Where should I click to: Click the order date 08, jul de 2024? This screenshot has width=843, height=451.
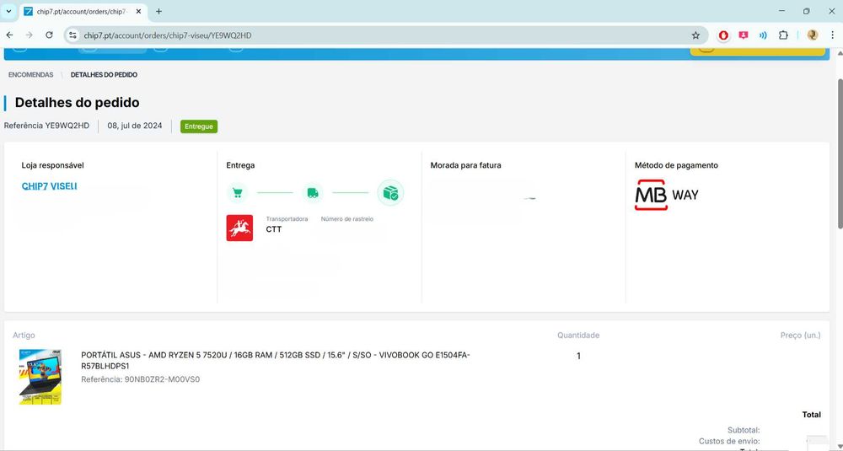click(x=134, y=126)
